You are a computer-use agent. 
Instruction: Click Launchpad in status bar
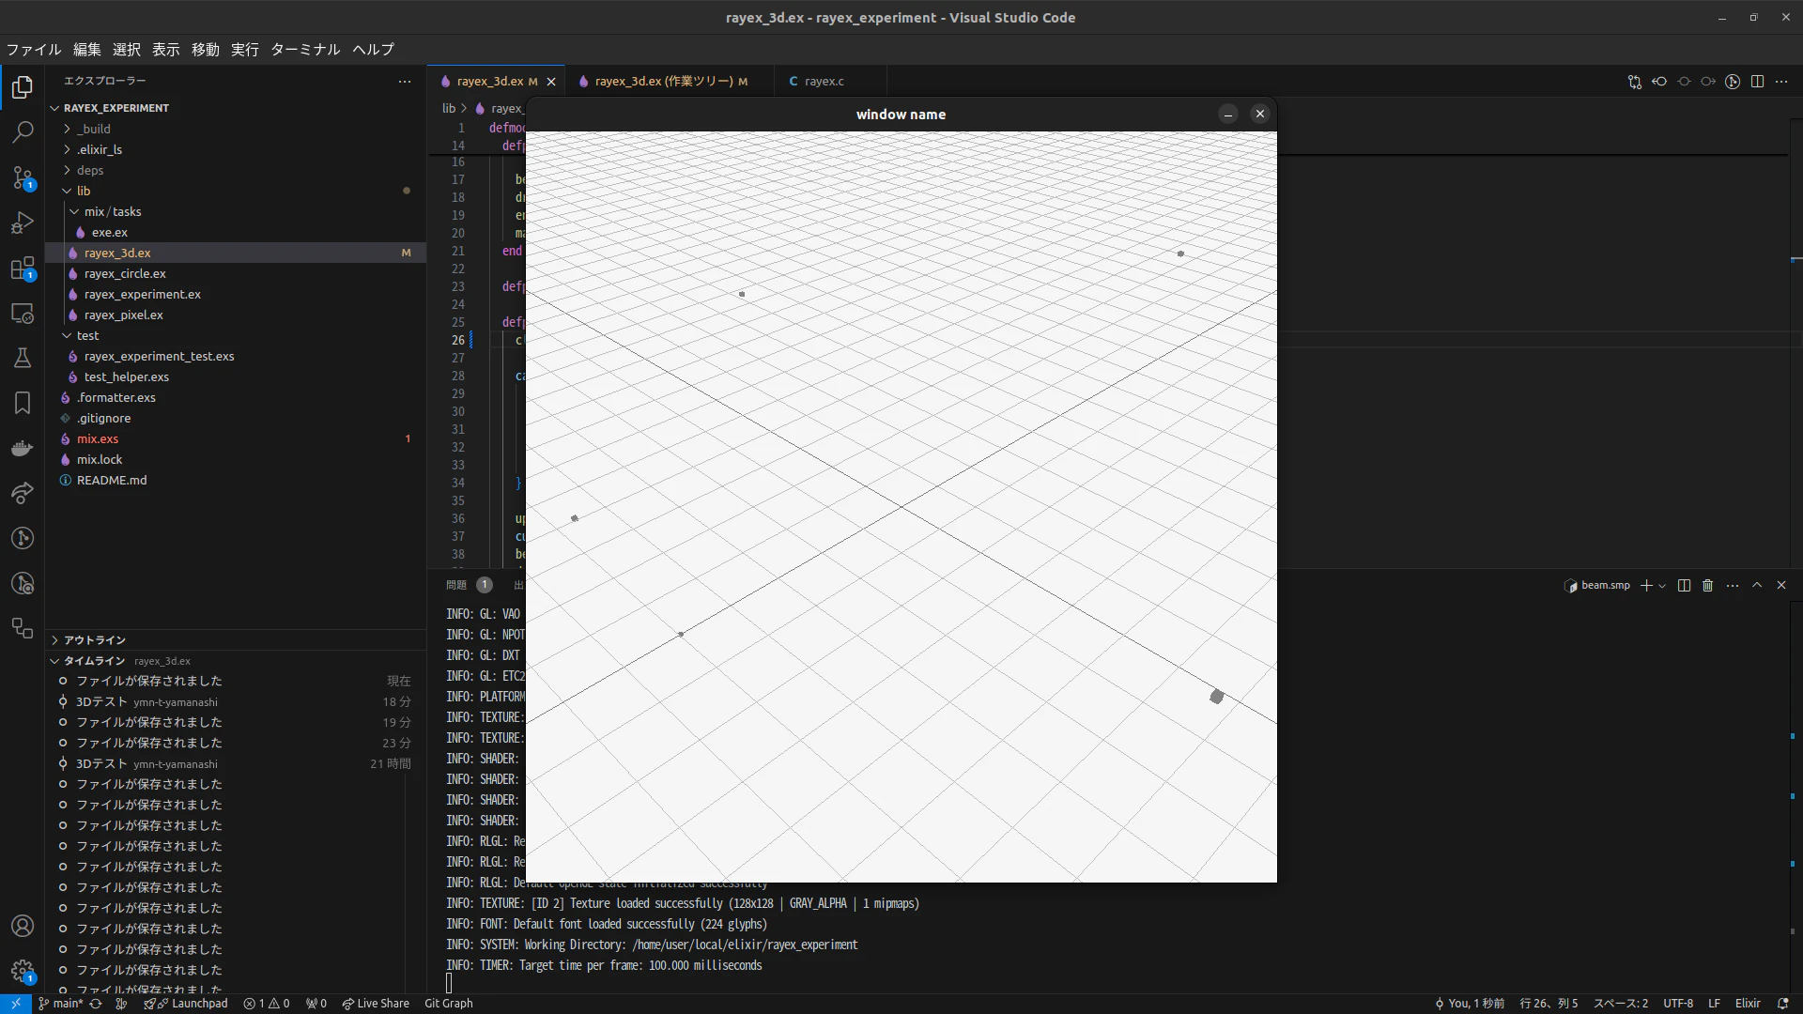click(186, 1004)
